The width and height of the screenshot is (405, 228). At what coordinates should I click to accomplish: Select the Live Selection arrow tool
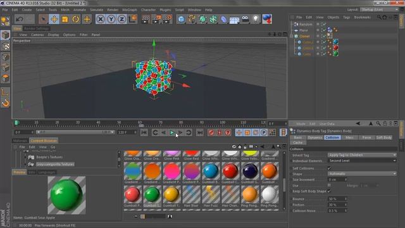pyautogui.click(x=43, y=19)
